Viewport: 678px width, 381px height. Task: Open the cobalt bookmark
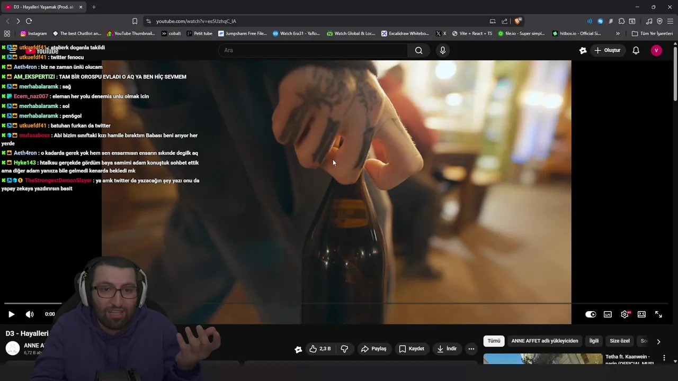click(x=171, y=33)
